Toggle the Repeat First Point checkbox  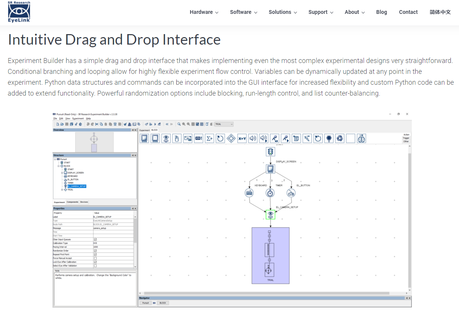pos(95,255)
